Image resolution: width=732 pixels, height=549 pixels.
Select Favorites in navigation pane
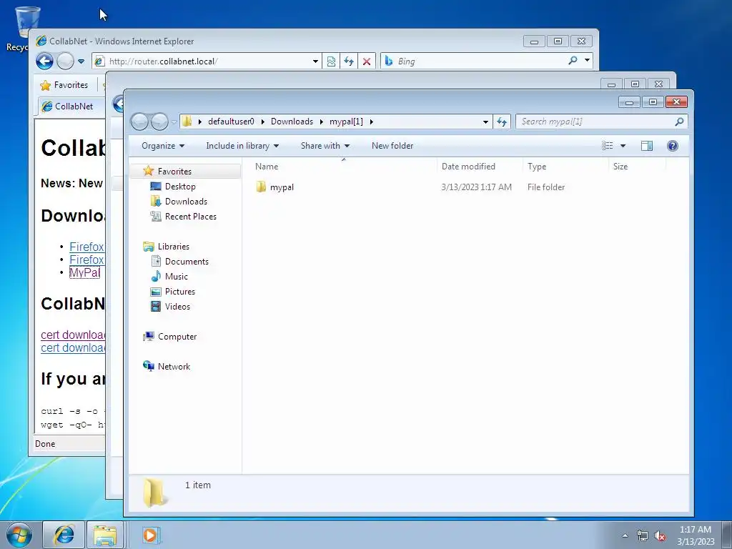point(174,172)
